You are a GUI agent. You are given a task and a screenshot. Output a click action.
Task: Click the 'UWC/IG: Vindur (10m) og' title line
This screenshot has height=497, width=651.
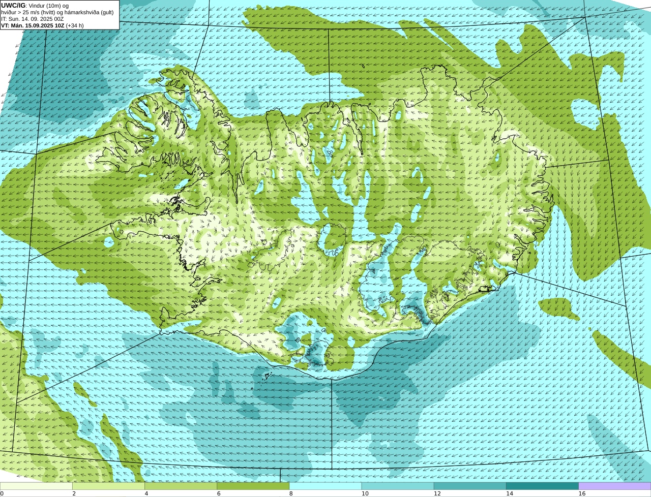click(x=35, y=6)
